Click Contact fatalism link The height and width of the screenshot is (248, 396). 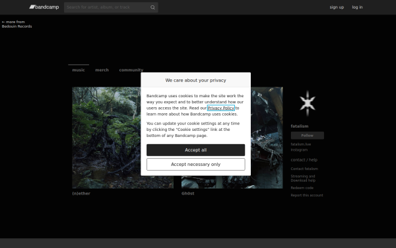click(304, 169)
